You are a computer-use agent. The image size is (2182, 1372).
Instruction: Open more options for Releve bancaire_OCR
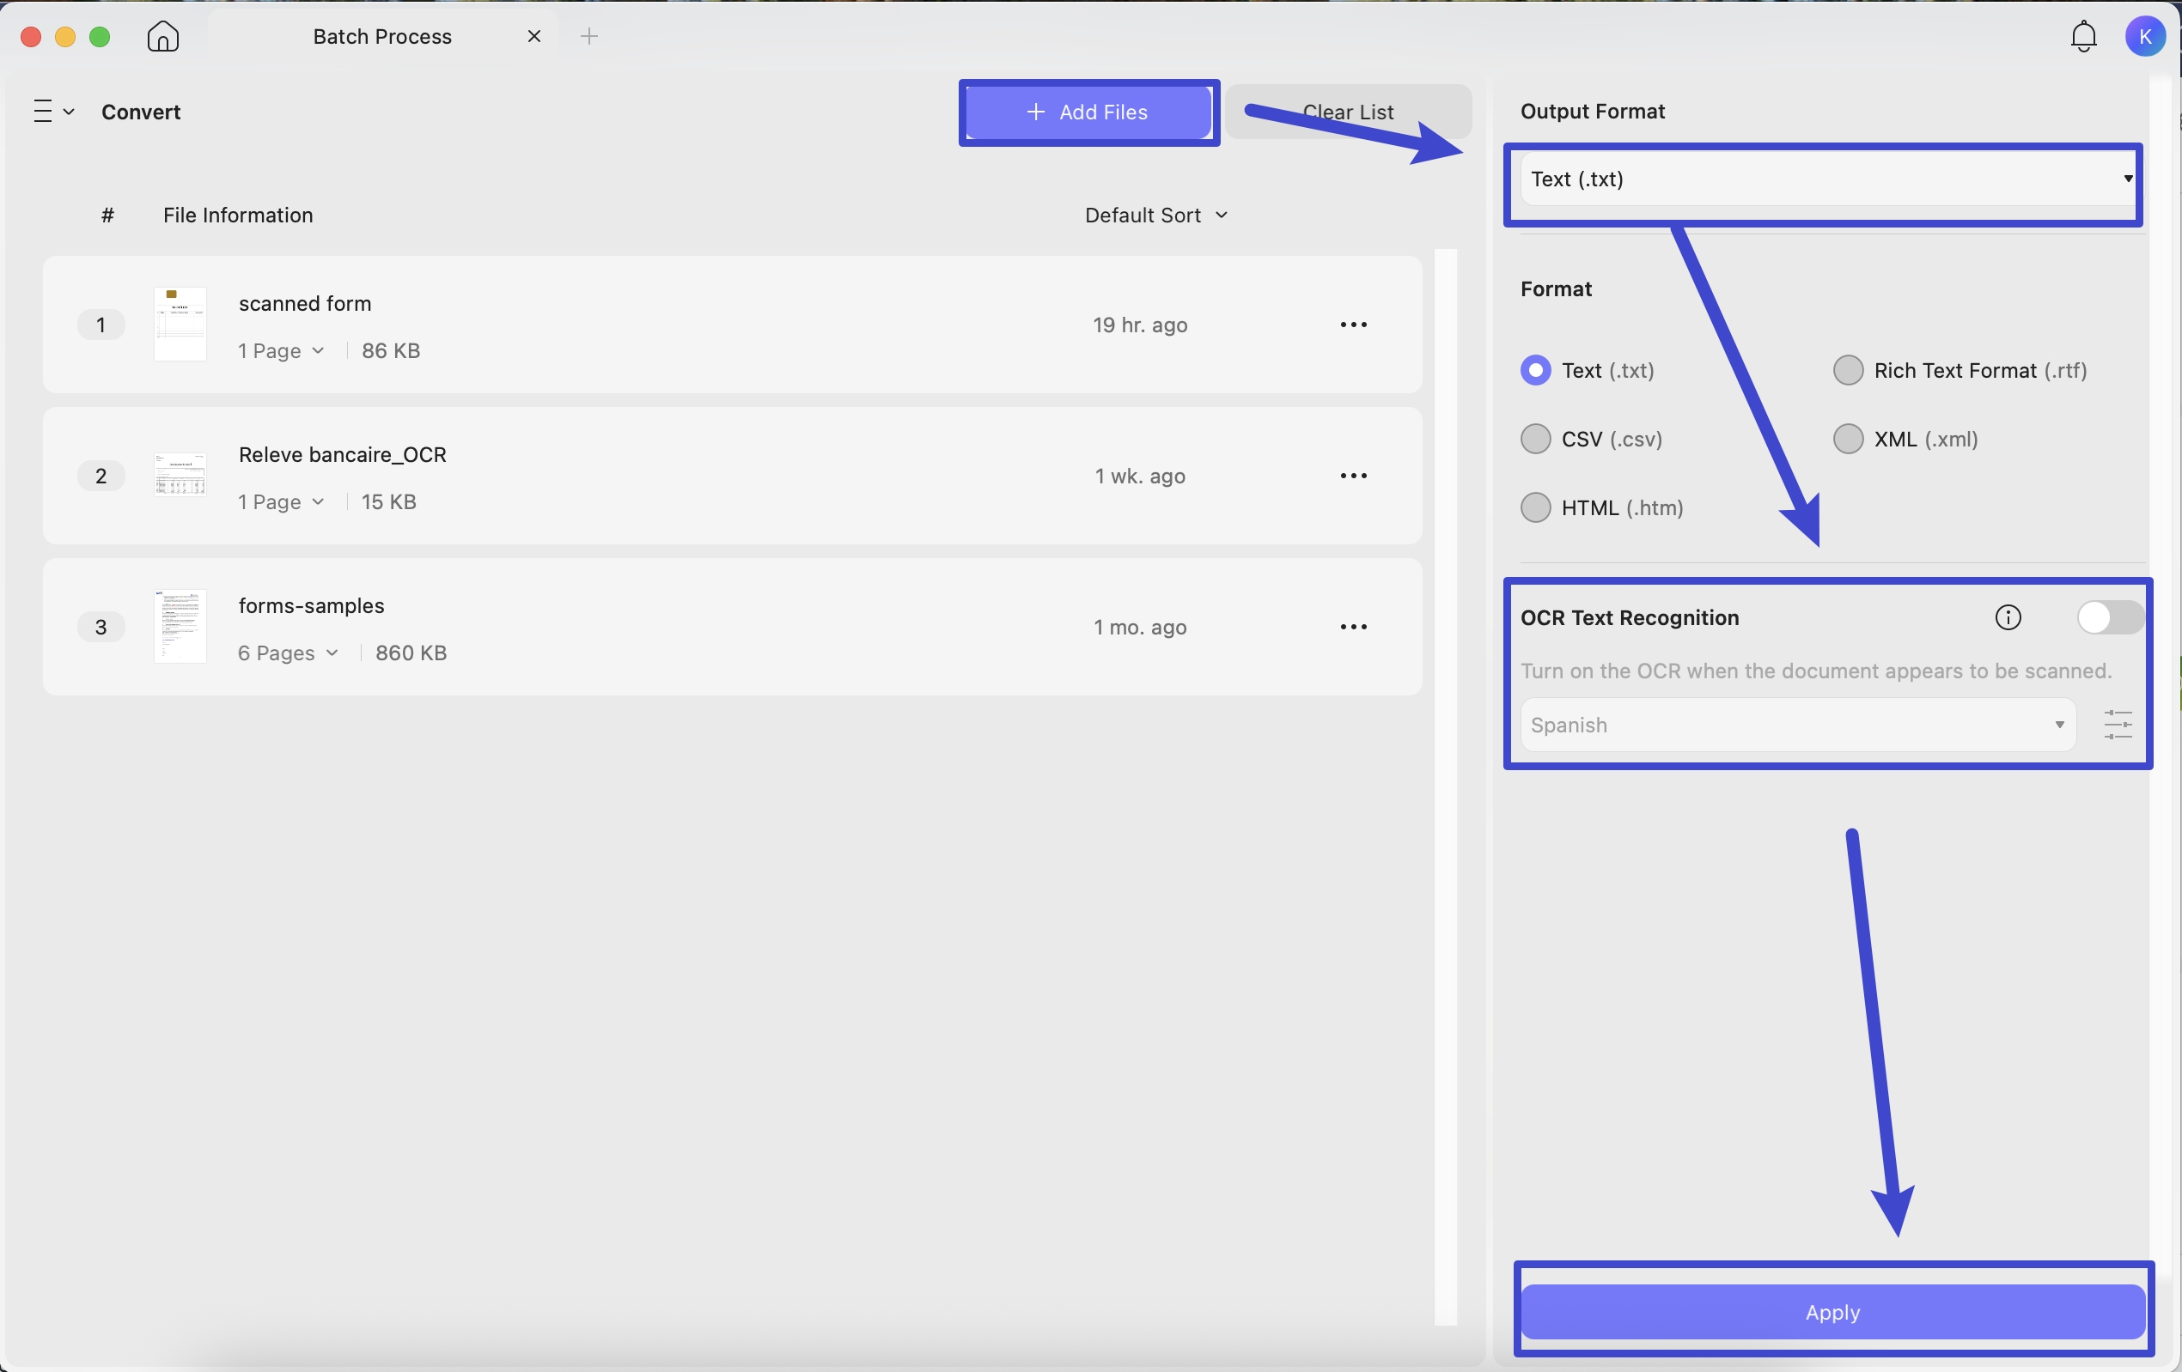point(1353,476)
